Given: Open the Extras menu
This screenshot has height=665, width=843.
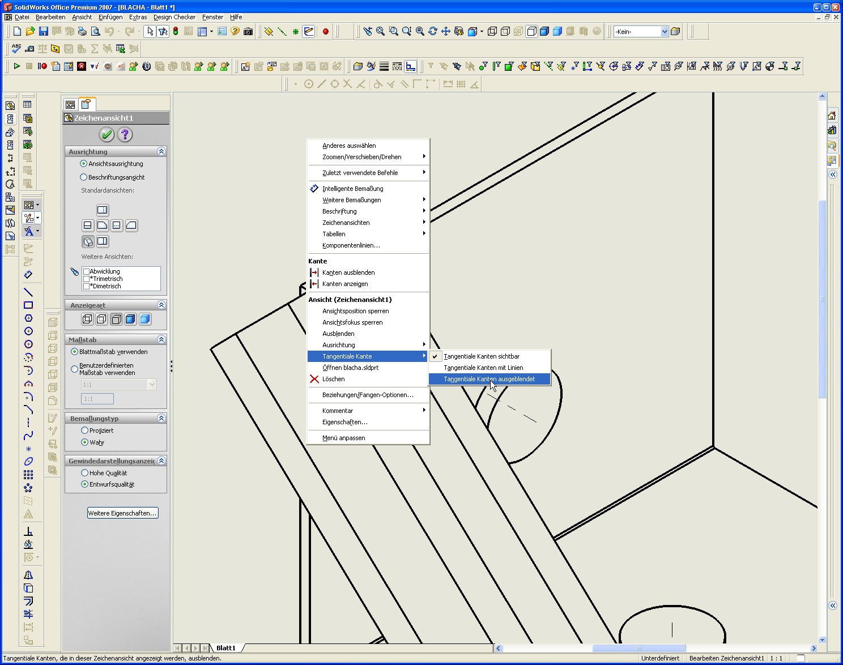Looking at the screenshot, I should (x=138, y=17).
